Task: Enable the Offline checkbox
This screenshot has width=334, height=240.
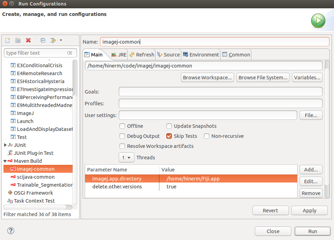Action: (x=122, y=126)
